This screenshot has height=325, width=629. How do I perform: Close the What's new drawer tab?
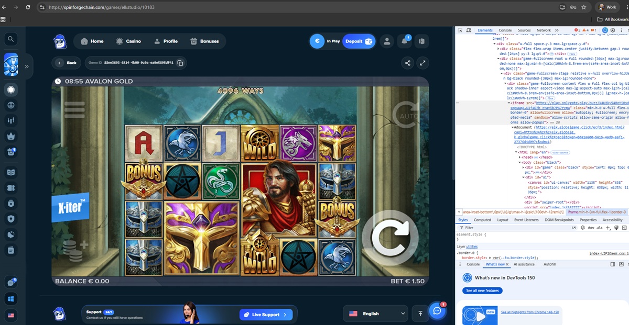tap(507, 264)
